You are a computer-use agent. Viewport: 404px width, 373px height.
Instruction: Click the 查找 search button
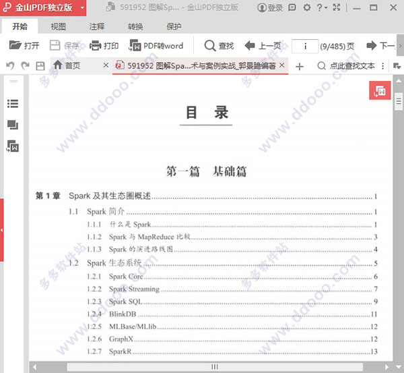point(219,46)
